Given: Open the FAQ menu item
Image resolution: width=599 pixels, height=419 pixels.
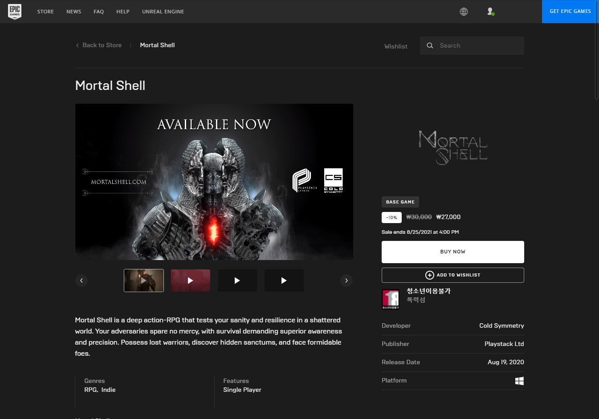Looking at the screenshot, I should tap(99, 12).
